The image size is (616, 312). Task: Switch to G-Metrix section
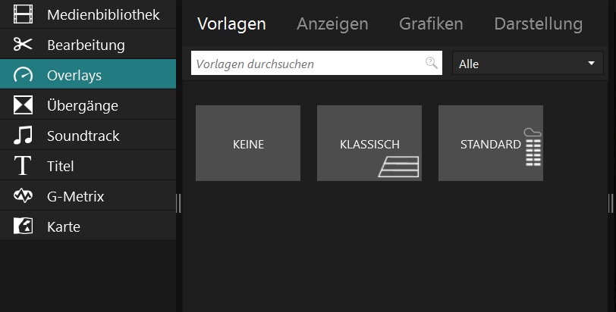(88, 195)
